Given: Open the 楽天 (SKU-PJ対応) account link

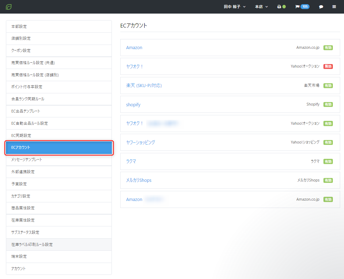Looking at the screenshot, I should pyautogui.click(x=144, y=85).
